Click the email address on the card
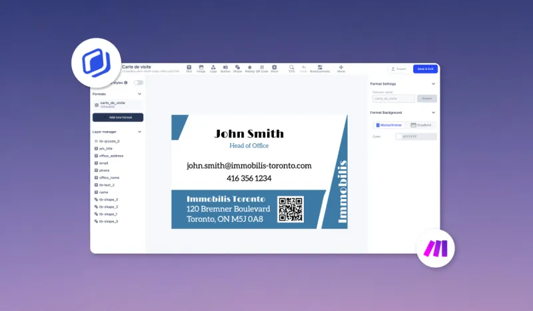The width and height of the screenshot is (533, 311). 249,166
